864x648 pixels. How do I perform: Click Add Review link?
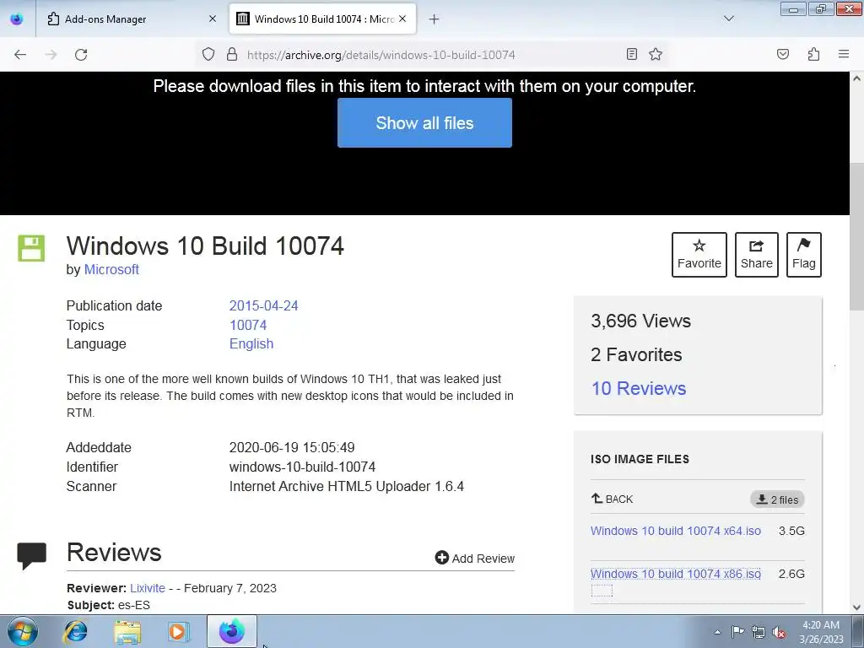474,559
